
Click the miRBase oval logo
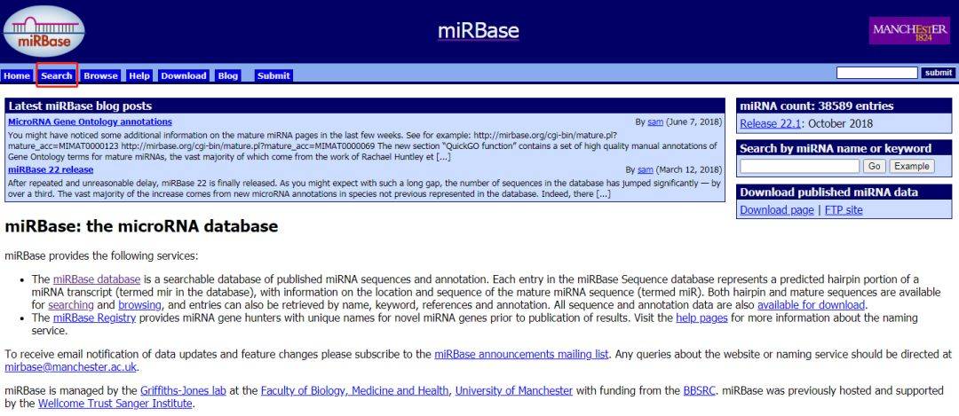pyautogui.click(x=44, y=30)
